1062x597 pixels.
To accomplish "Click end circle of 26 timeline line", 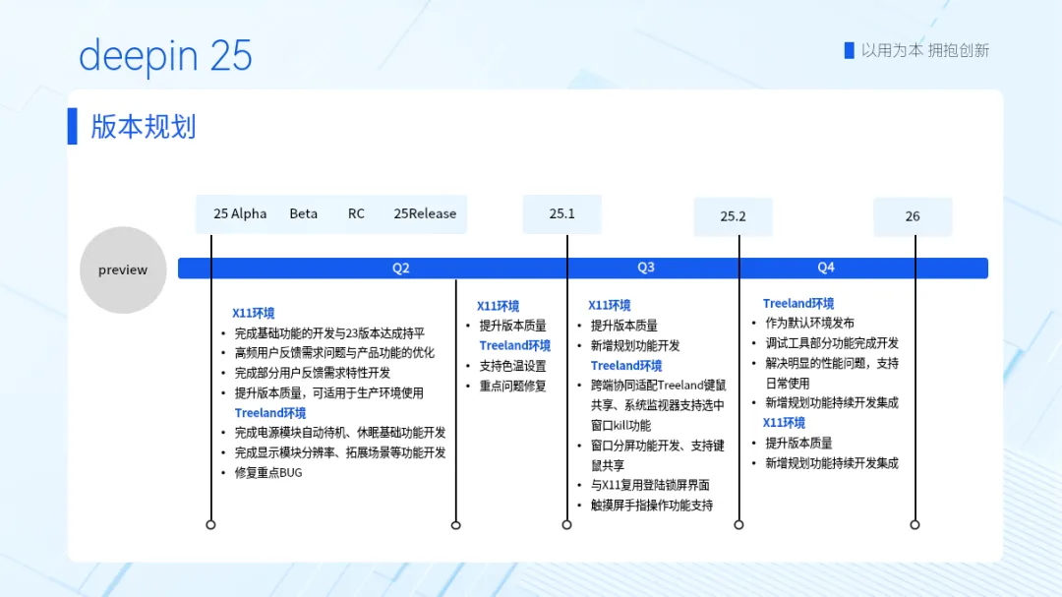I will pos(915,524).
